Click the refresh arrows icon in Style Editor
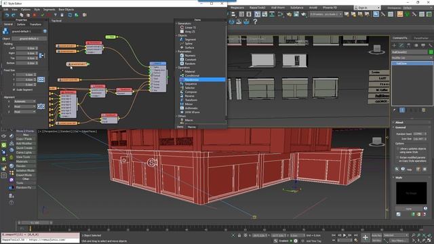 coord(70,15)
